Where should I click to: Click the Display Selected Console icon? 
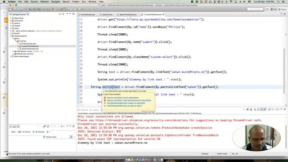tap(273, 109)
